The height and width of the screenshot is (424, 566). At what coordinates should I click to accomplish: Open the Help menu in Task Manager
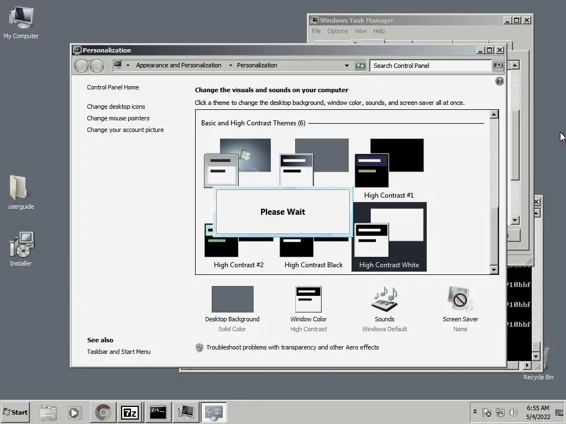(x=379, y=31)
